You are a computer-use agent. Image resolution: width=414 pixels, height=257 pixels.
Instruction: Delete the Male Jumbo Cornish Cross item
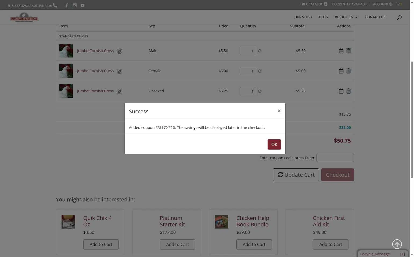348,51
